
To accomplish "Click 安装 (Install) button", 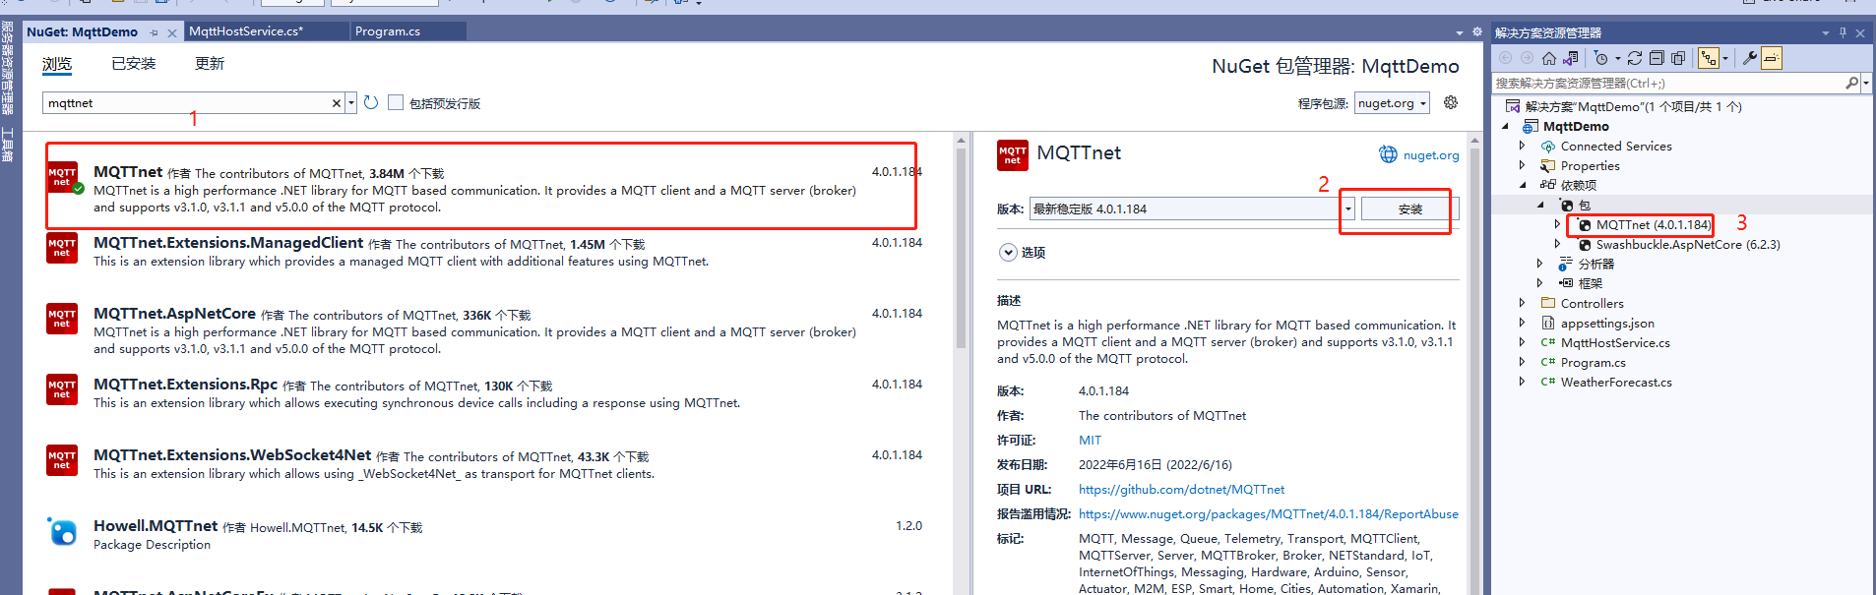I will [x=1410, y=209].
